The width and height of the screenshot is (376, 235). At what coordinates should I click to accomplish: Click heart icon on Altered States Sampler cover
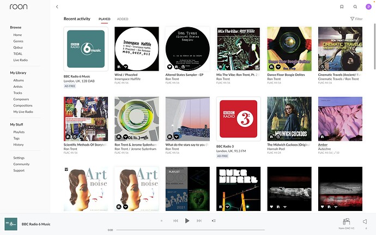169,67
